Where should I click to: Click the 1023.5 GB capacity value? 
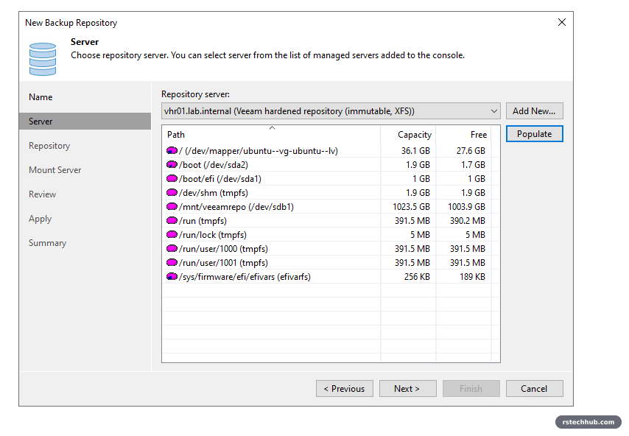coord(411,206)
